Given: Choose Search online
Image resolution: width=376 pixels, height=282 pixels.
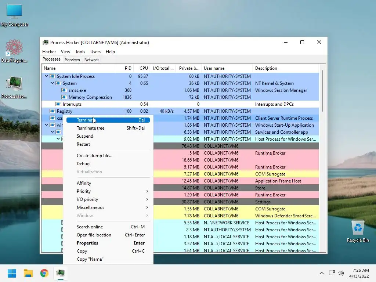Looking at the screenshot, I should click(108, 227).
